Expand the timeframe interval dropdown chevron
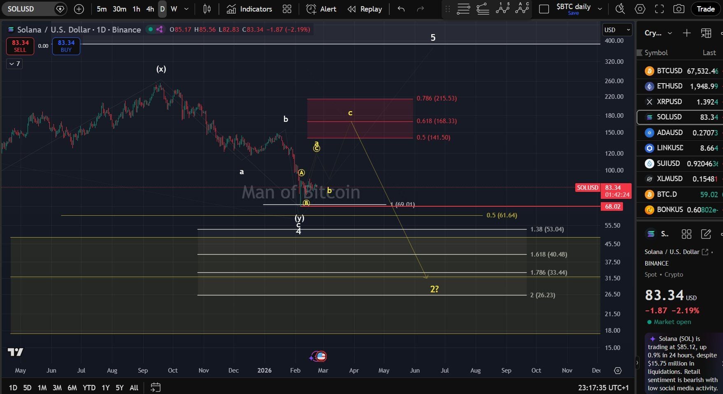The image size is (723, 394). point(186,9)
